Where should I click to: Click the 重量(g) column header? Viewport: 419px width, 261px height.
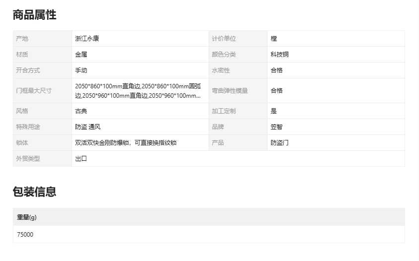click(27, 217)
